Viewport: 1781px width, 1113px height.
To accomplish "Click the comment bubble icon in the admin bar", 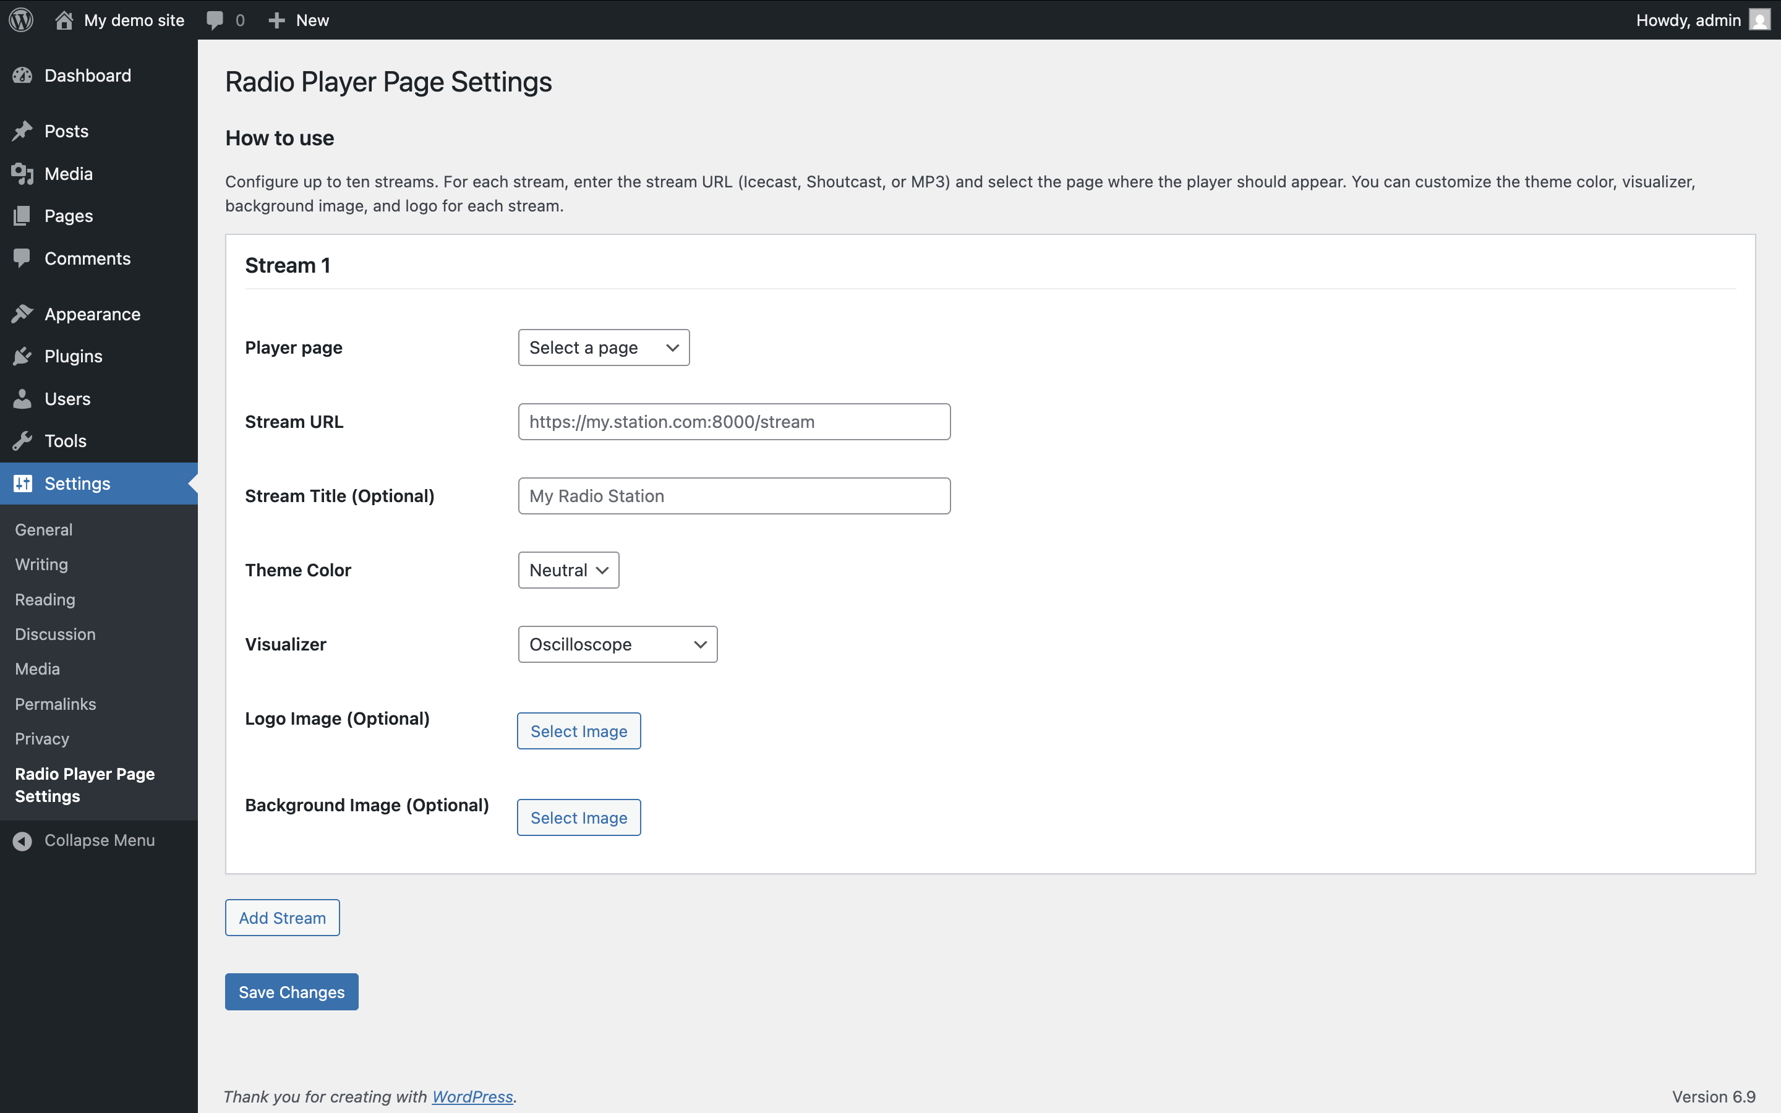I will pos(215,20).
